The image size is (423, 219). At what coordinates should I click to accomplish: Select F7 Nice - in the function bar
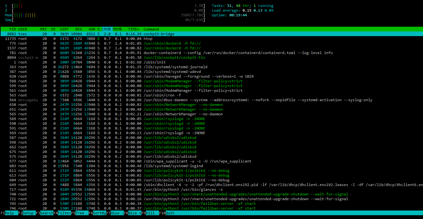pyautogui.click(x=115, y=213)
